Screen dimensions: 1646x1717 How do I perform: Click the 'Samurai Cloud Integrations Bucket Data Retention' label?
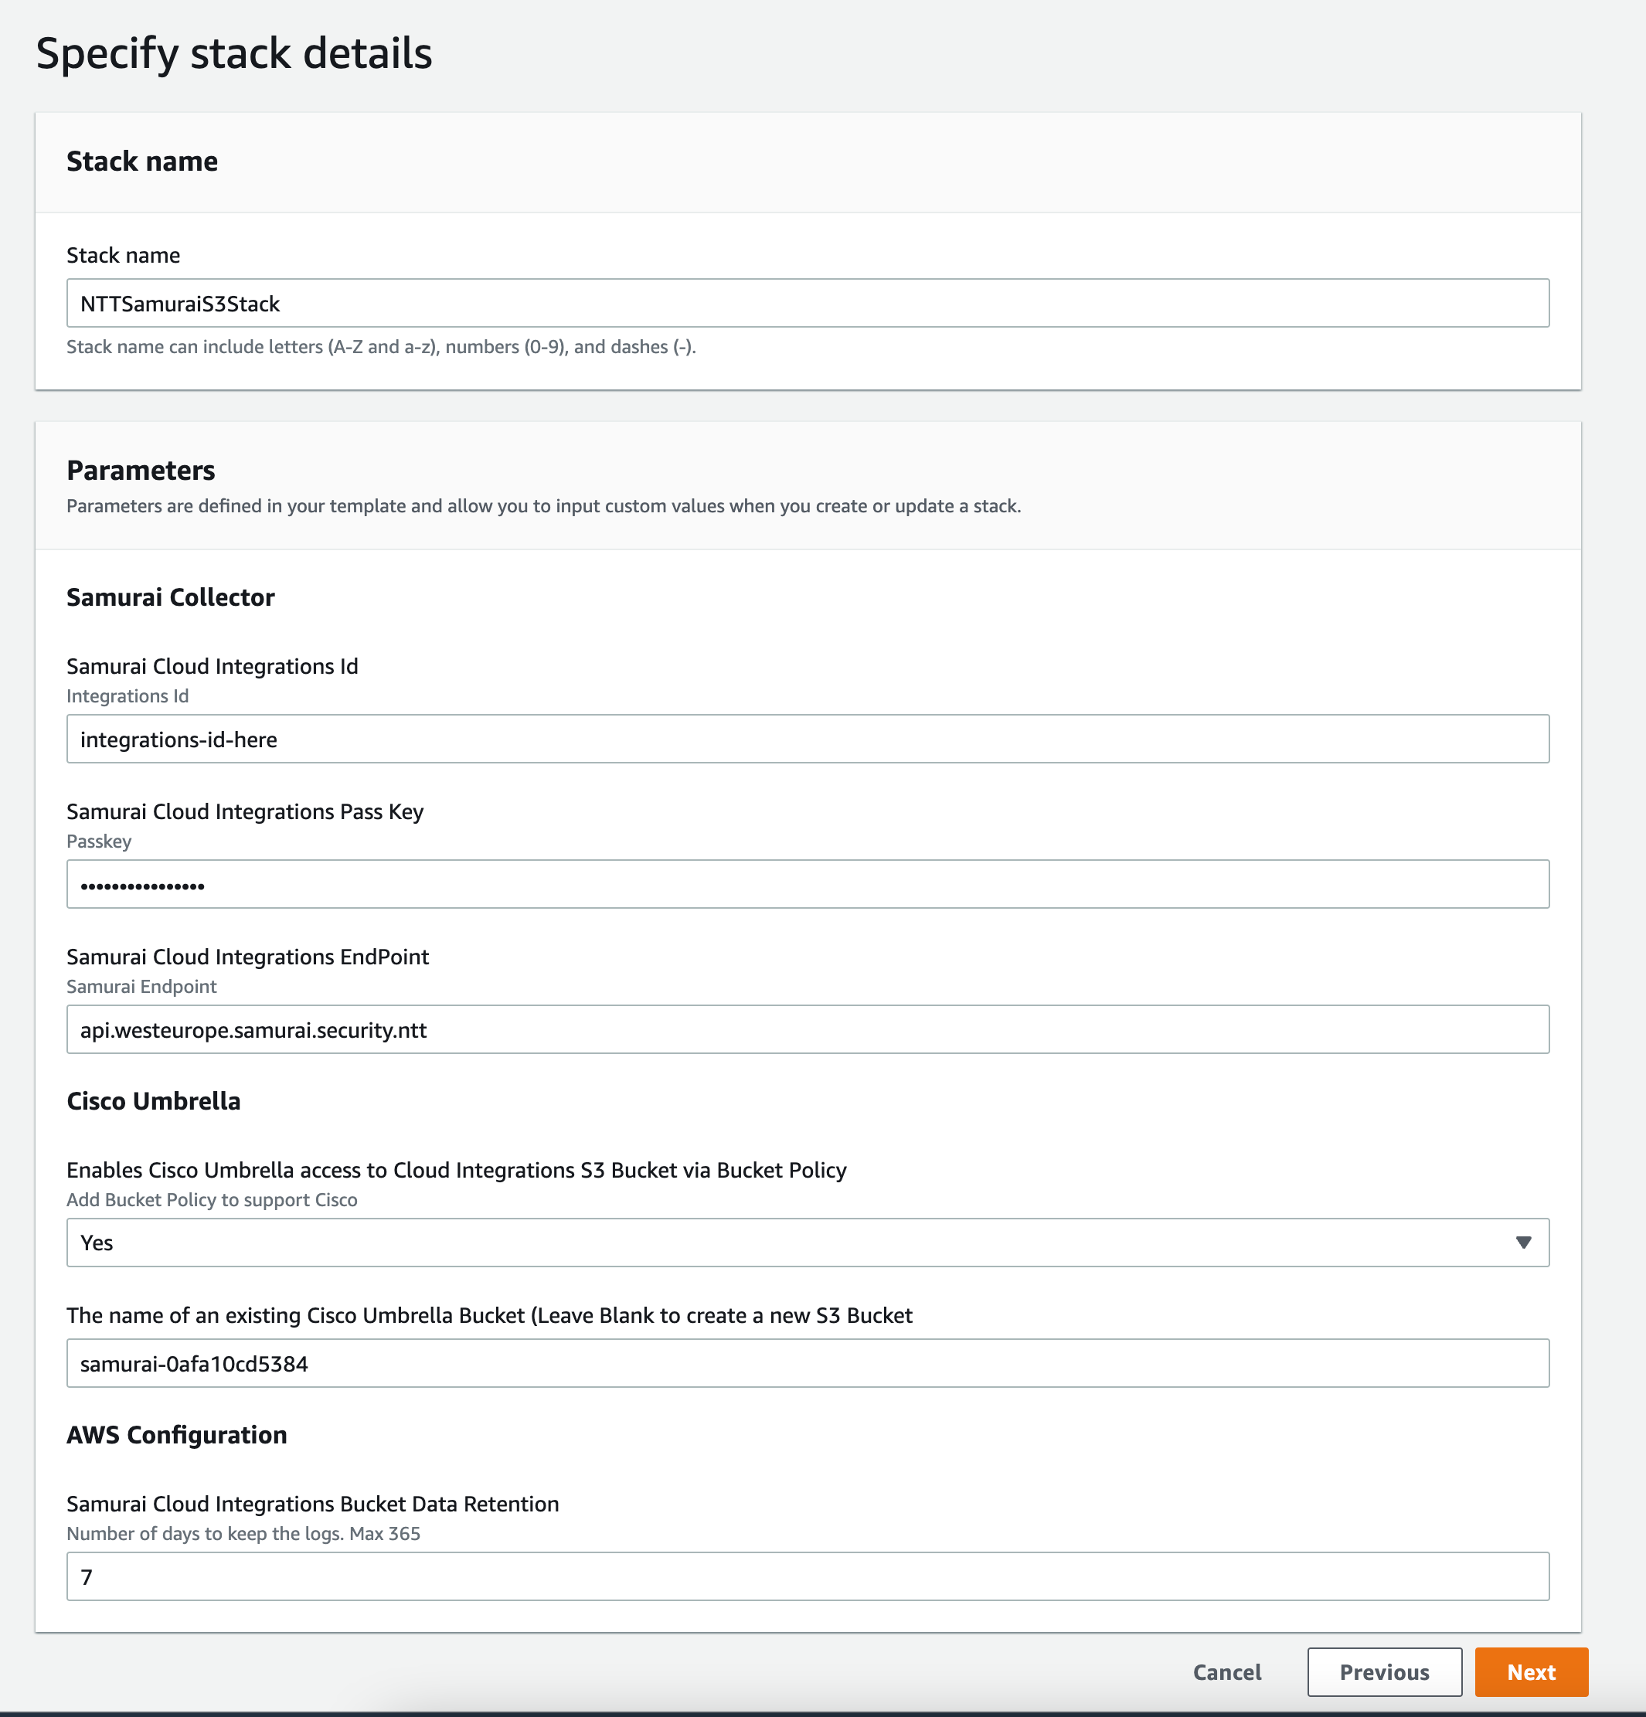313,1504
